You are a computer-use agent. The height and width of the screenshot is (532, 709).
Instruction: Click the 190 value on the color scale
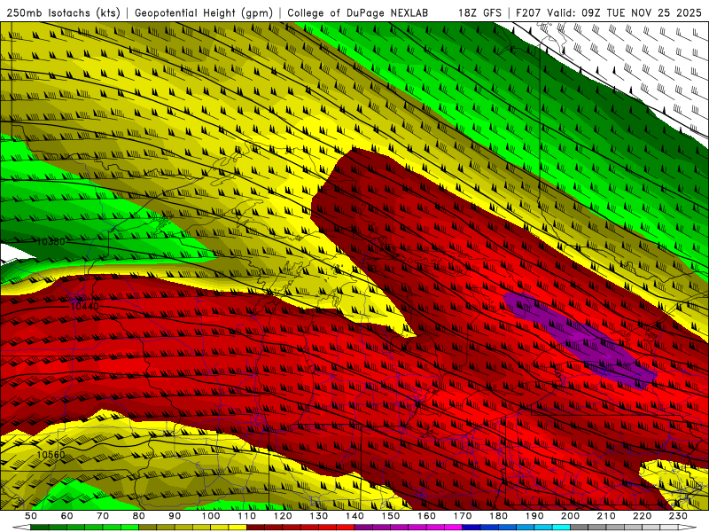click(534, 516)
